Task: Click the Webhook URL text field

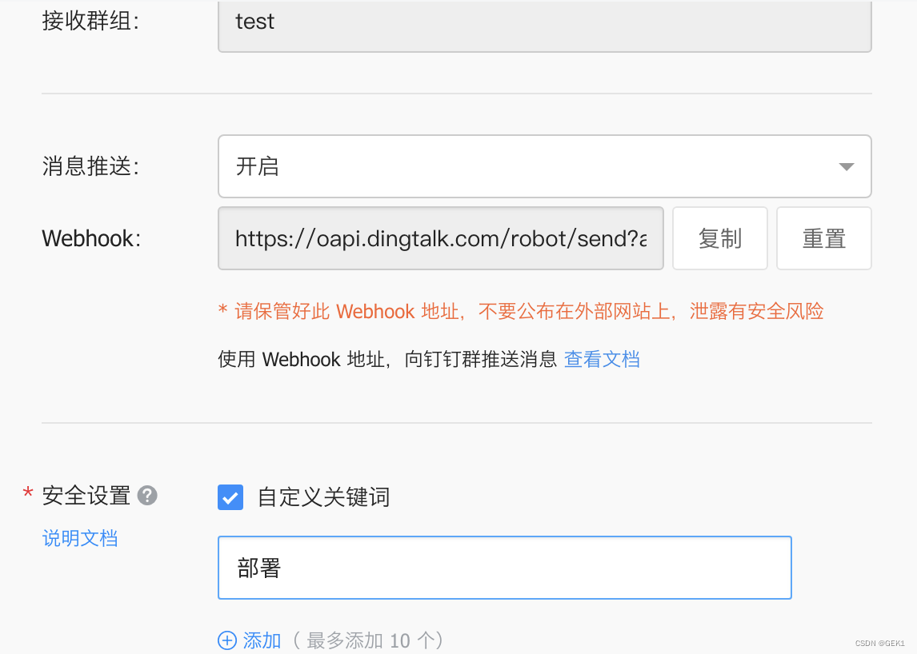Action: [x=441, y=238]
